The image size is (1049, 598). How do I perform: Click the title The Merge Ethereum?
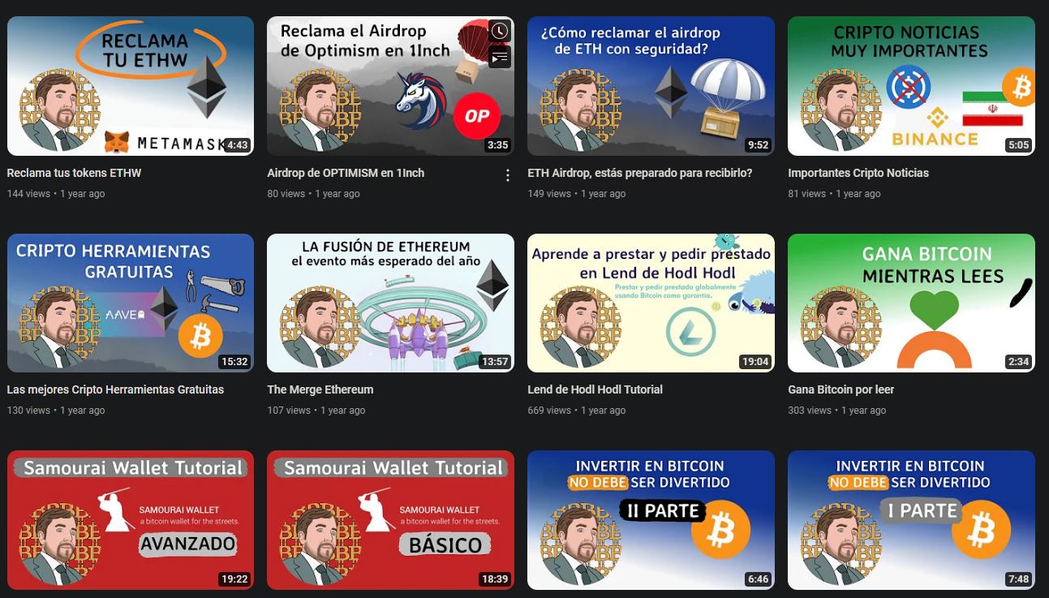click(320, 389)
